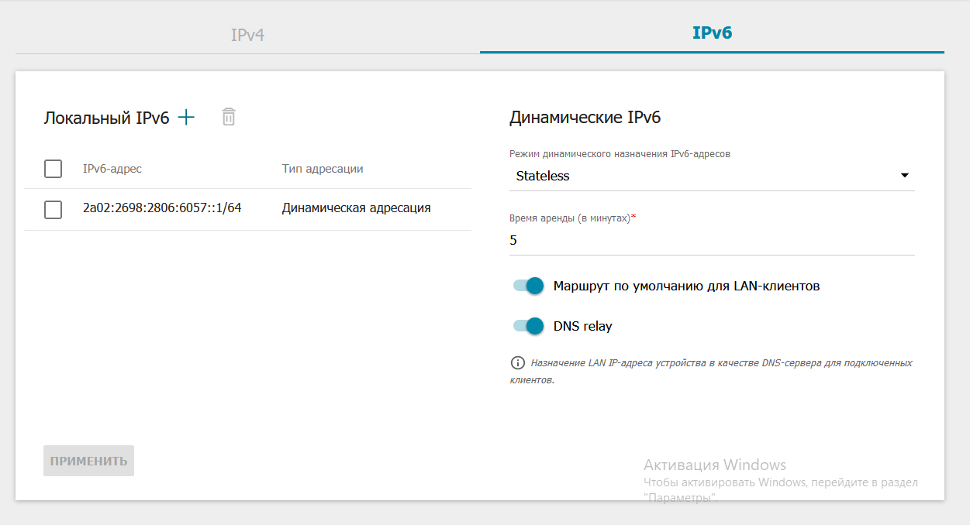The image size is (970, 525).
Task: Click the trash delete icon
Action: (x=228, y=117)
